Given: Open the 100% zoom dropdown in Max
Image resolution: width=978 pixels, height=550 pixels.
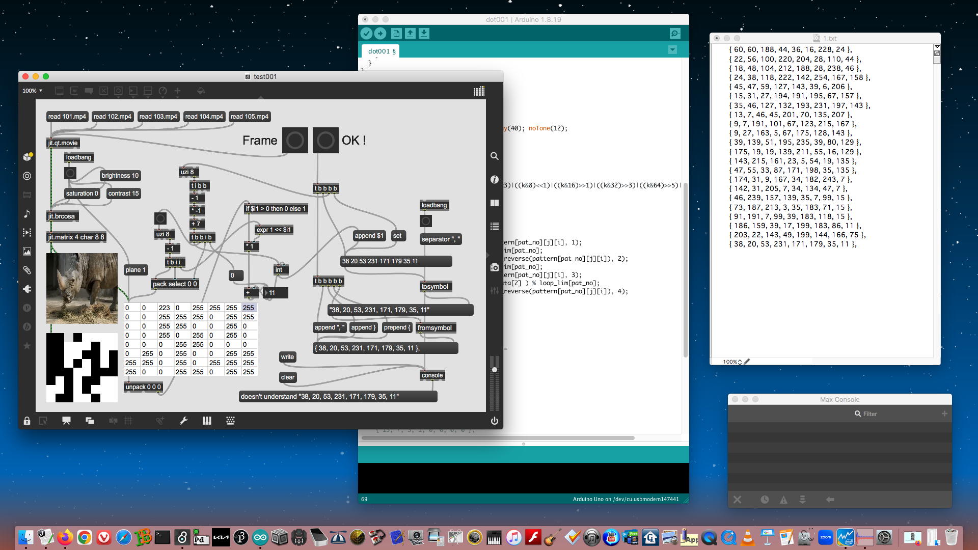Looking at the screenshot, I should click(x=32, y=91).
